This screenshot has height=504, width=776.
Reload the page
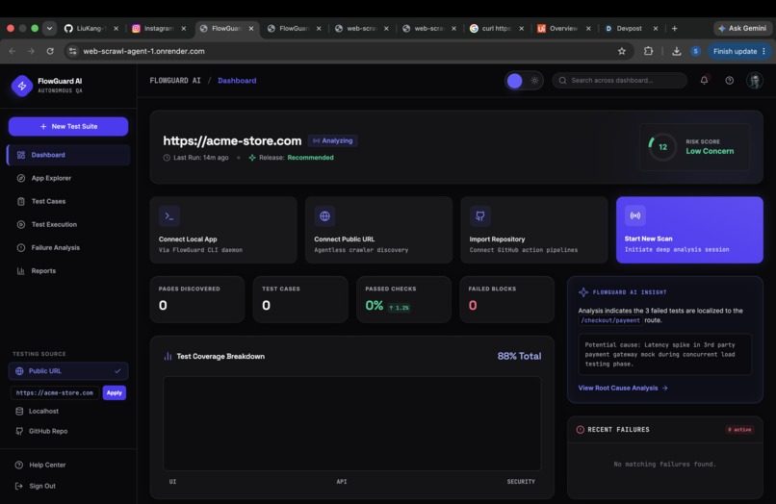pyautogui.click(x=50, y=51)
